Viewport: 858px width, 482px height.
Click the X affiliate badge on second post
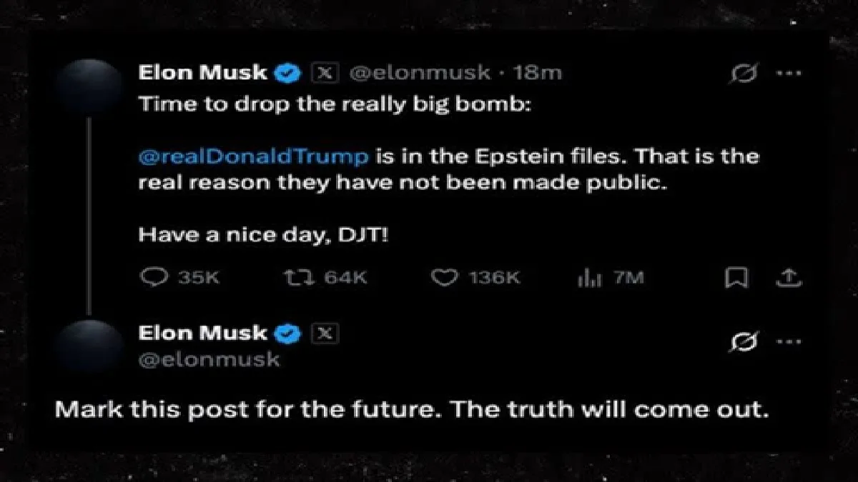pos(325,333)
